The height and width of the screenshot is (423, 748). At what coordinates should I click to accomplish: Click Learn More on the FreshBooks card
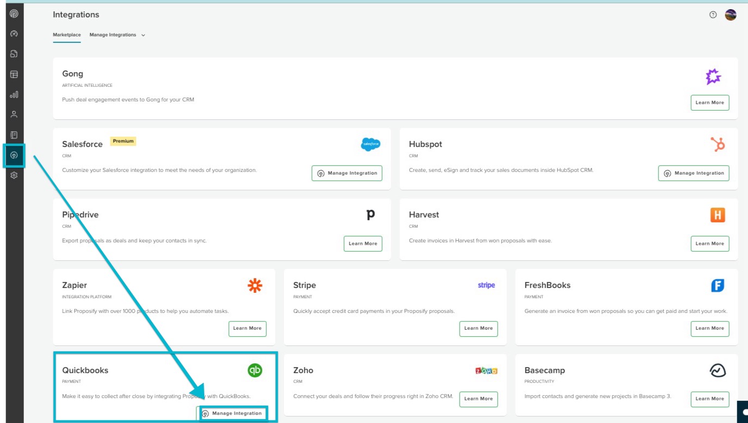click(709, 328)
